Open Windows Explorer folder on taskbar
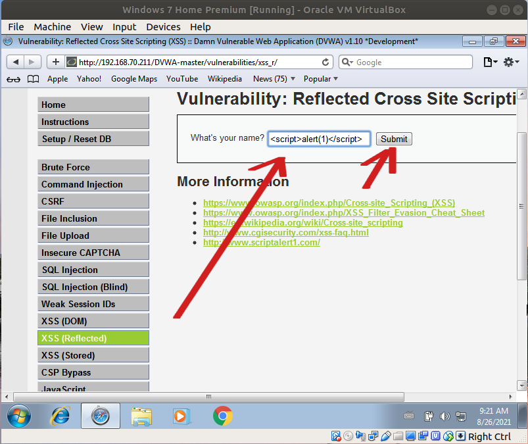528x444 pixels. click(141, 416)
